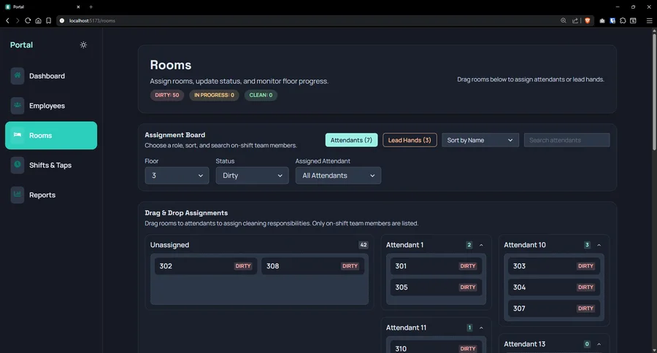Open the zoom magnifier icon in address bar
This screenshot has width=657, height=353.
pyautogui.click(x=564, y=20)
